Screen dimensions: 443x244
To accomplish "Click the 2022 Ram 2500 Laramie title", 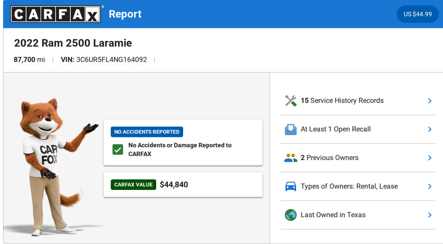I will pyautogui.click(x=73, y=43).
